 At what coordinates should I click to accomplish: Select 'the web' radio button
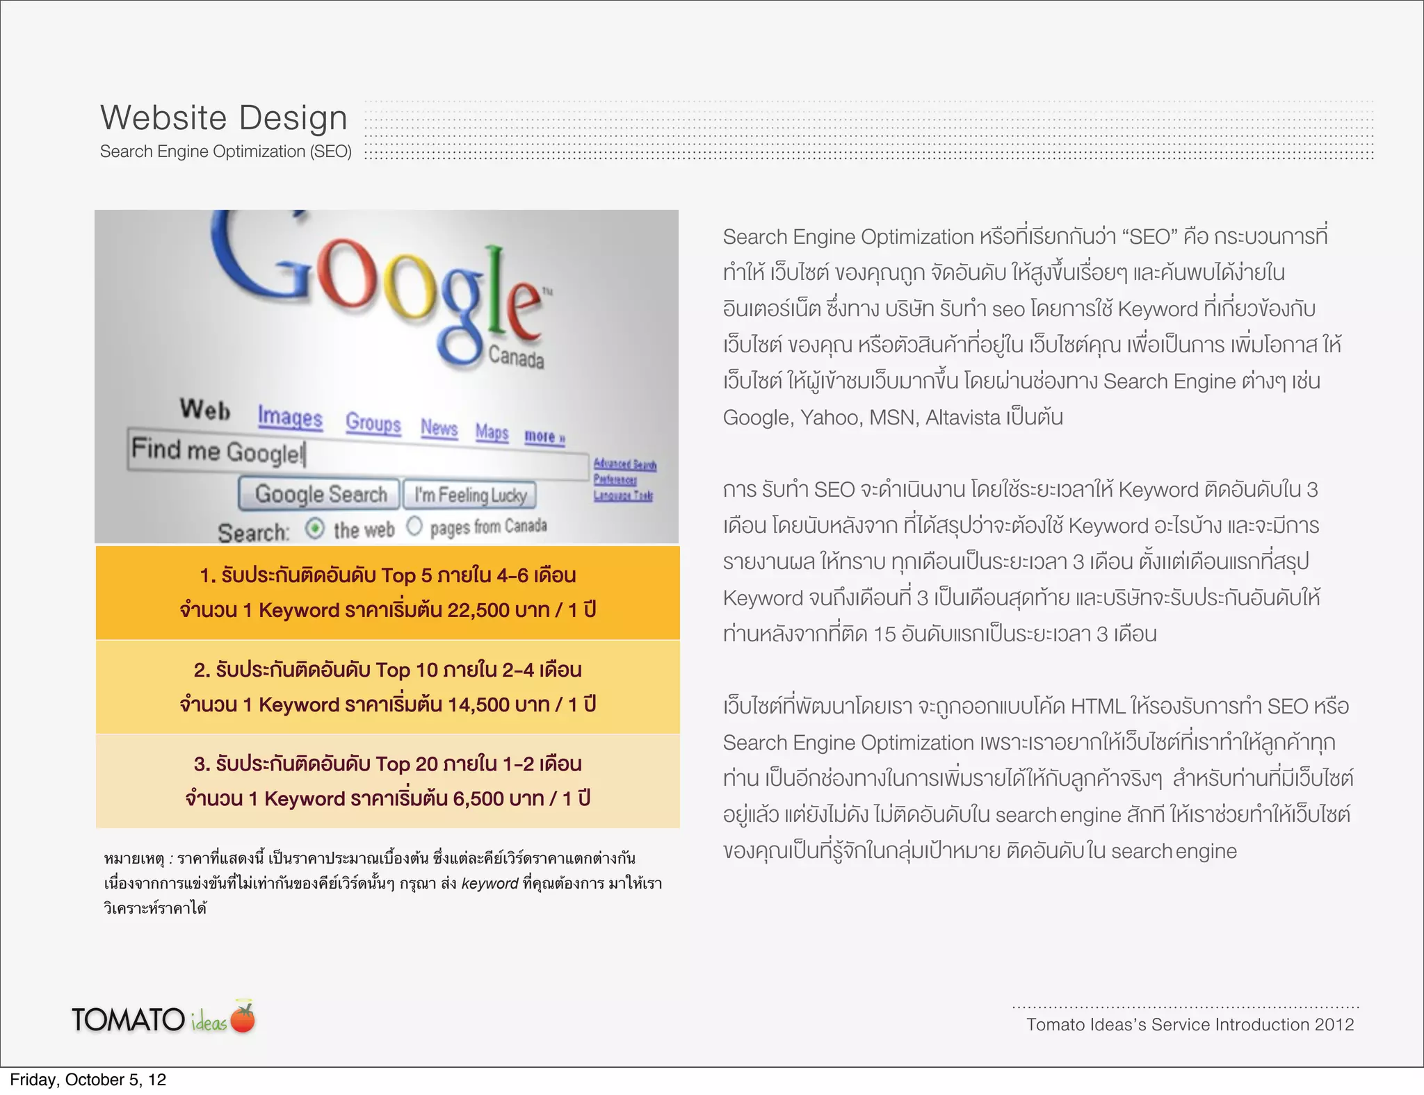click(x=315, y=529)
